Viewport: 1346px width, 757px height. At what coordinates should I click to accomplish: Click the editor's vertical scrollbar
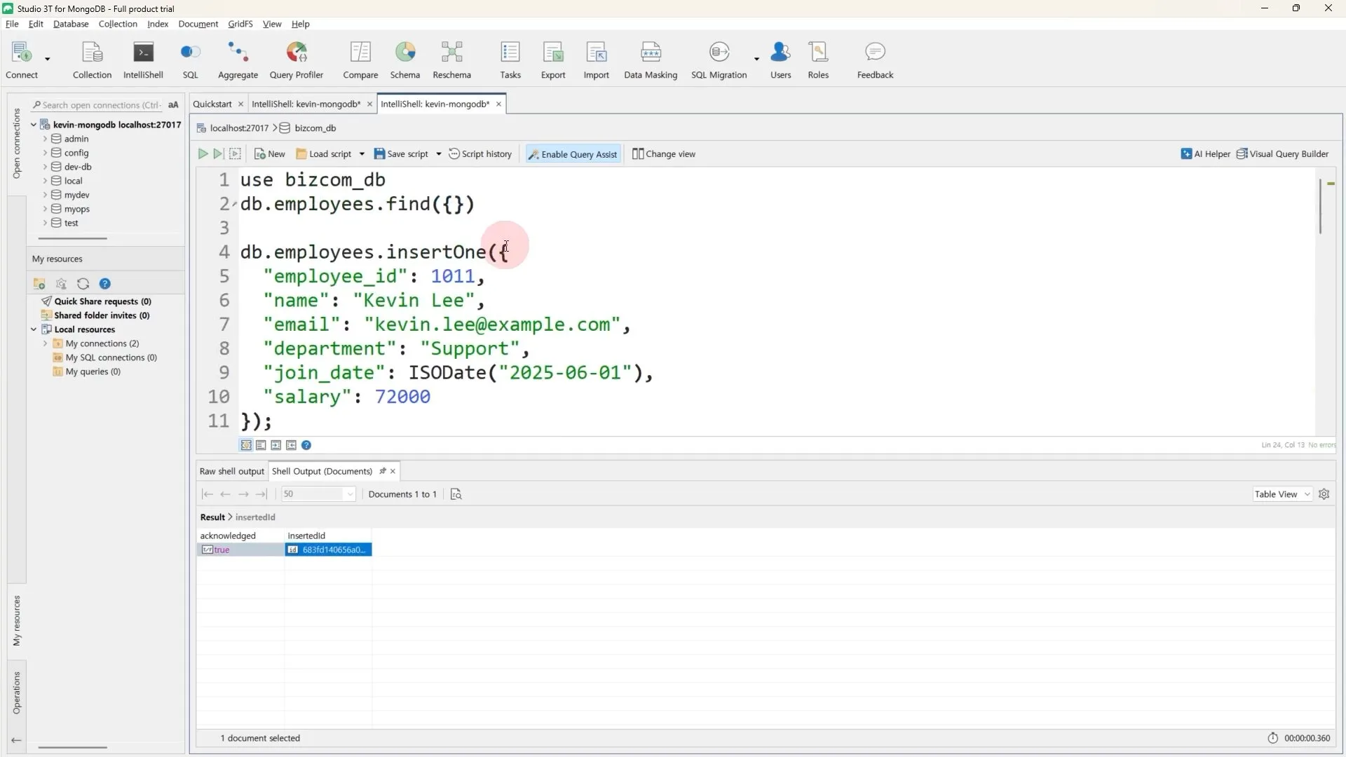point(1320,207)
